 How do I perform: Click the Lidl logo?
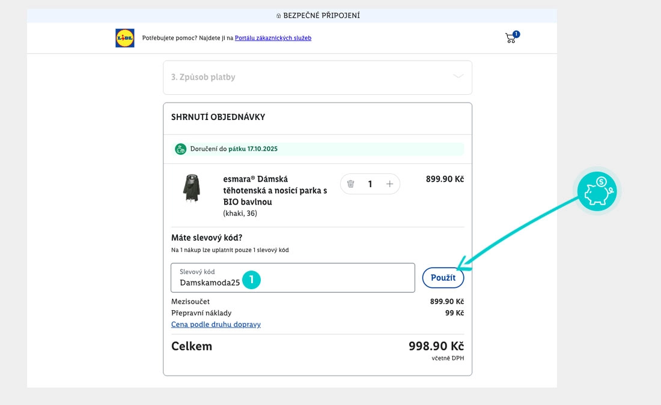point(124,38)
